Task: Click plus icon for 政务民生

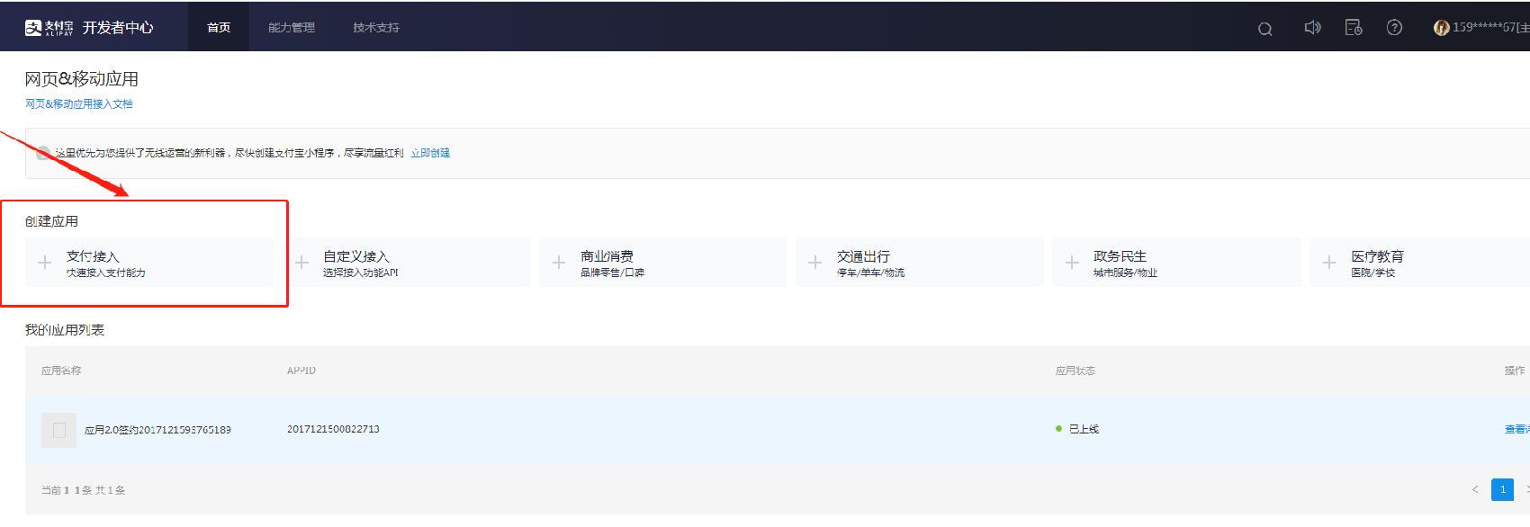Action: tap(1072, 263)
